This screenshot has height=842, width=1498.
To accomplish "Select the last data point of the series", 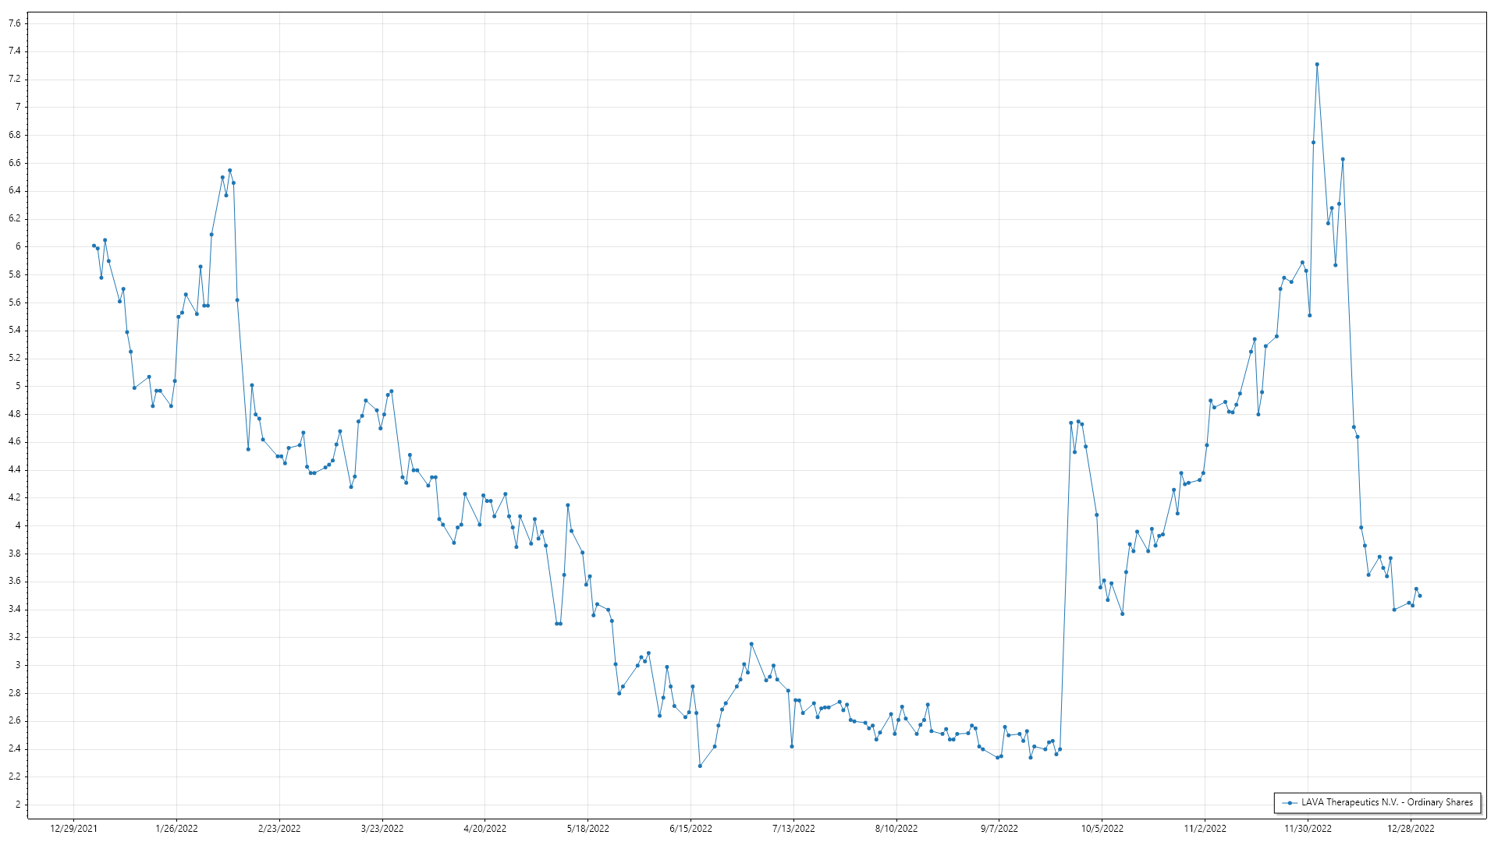I will click(x=1420, y=596).
